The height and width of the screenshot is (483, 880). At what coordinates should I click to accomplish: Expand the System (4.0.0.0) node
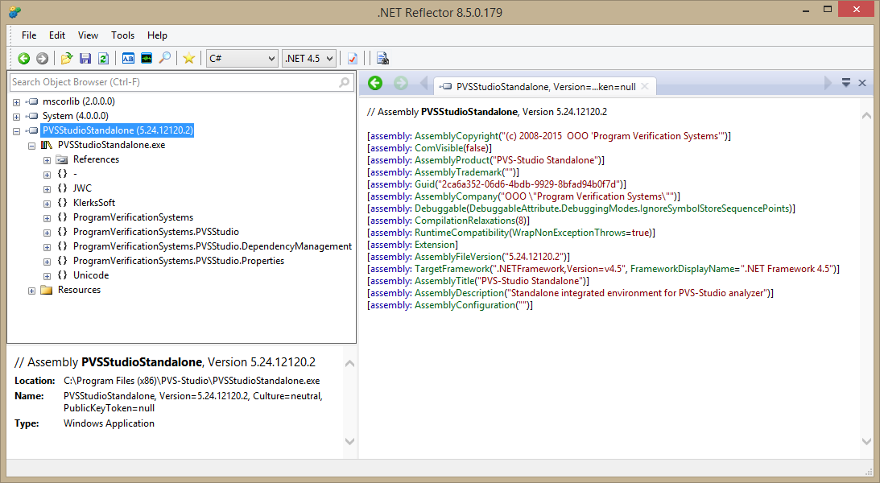[x=16, y=117]
